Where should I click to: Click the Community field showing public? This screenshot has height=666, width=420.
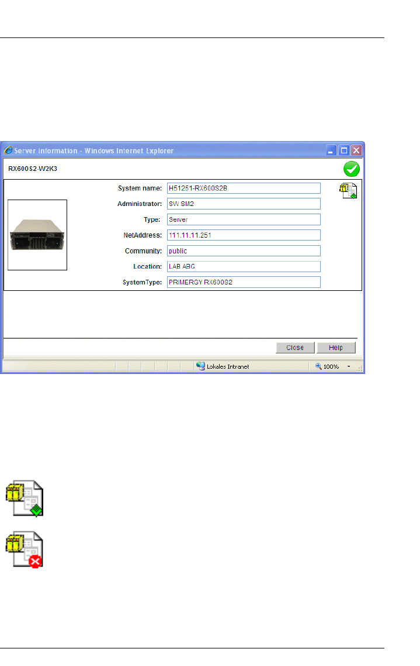(x=244, y=251)
